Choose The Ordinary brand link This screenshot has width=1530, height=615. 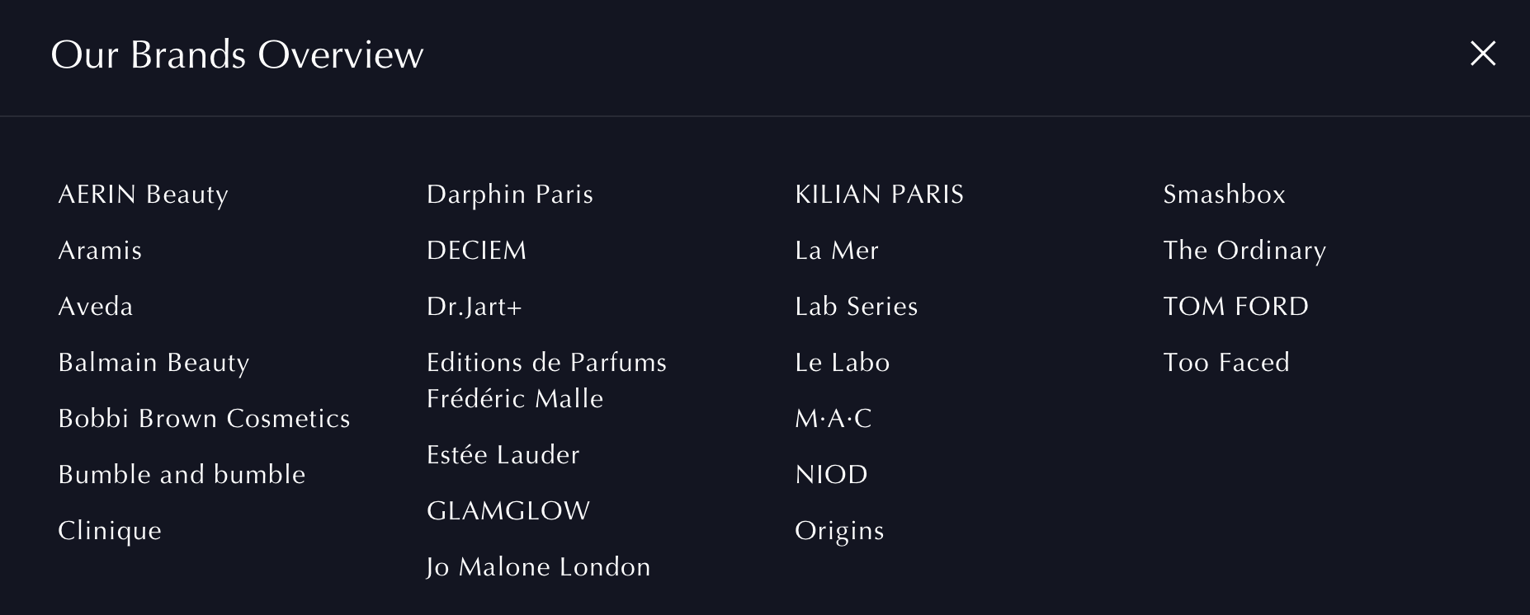pos(1244,251)
